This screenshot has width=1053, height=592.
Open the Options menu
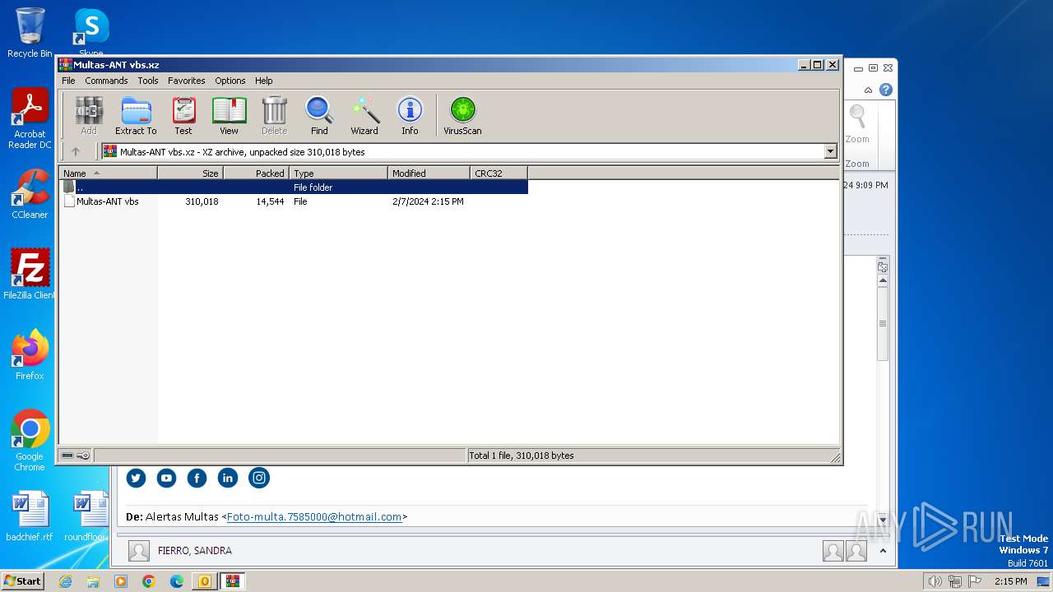pyautogui.click(x=230, y=81)
